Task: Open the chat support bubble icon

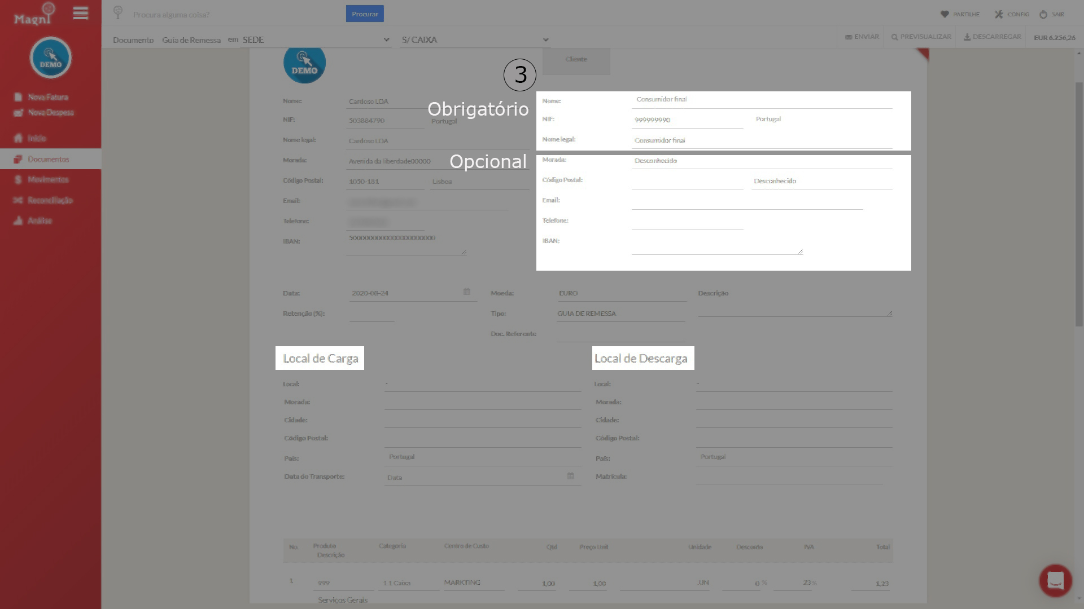Action: click(x=1055, y=580)
